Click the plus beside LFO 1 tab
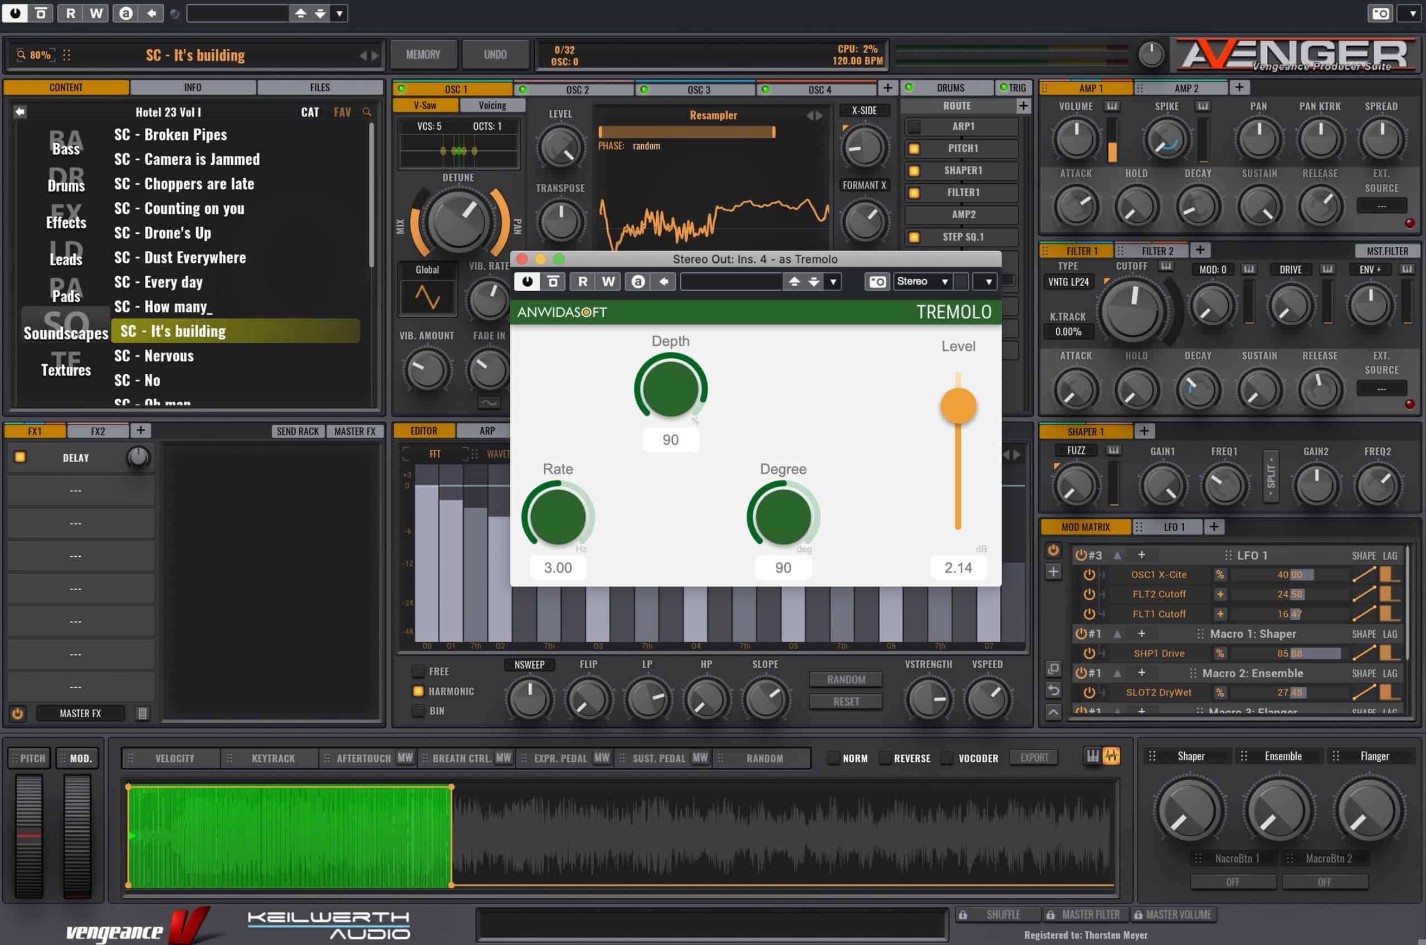 click(1214, 527)
